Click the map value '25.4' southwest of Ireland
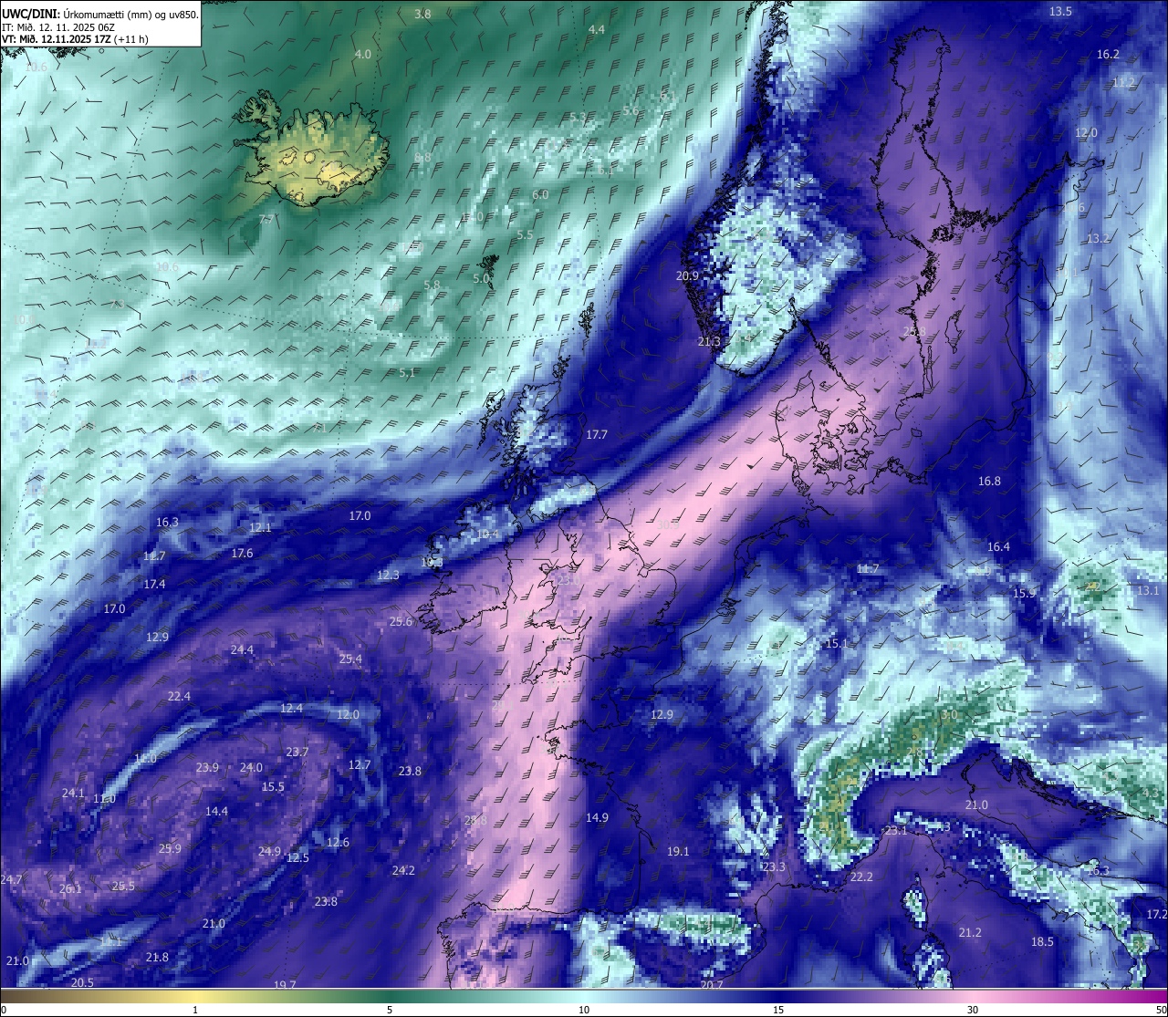This screenshot has height=1017, width=1168. [350, 659]
